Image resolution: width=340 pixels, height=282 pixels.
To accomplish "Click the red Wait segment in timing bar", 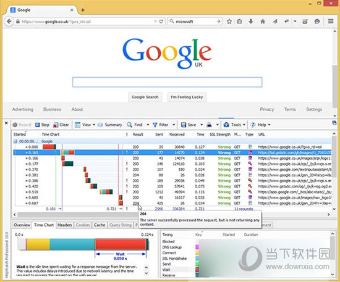I will point(121,244).
